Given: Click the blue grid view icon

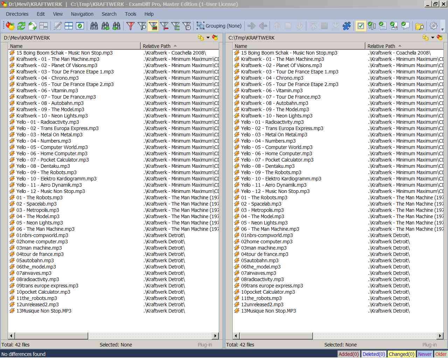Looking at the screenshot, I should point(69,26).
